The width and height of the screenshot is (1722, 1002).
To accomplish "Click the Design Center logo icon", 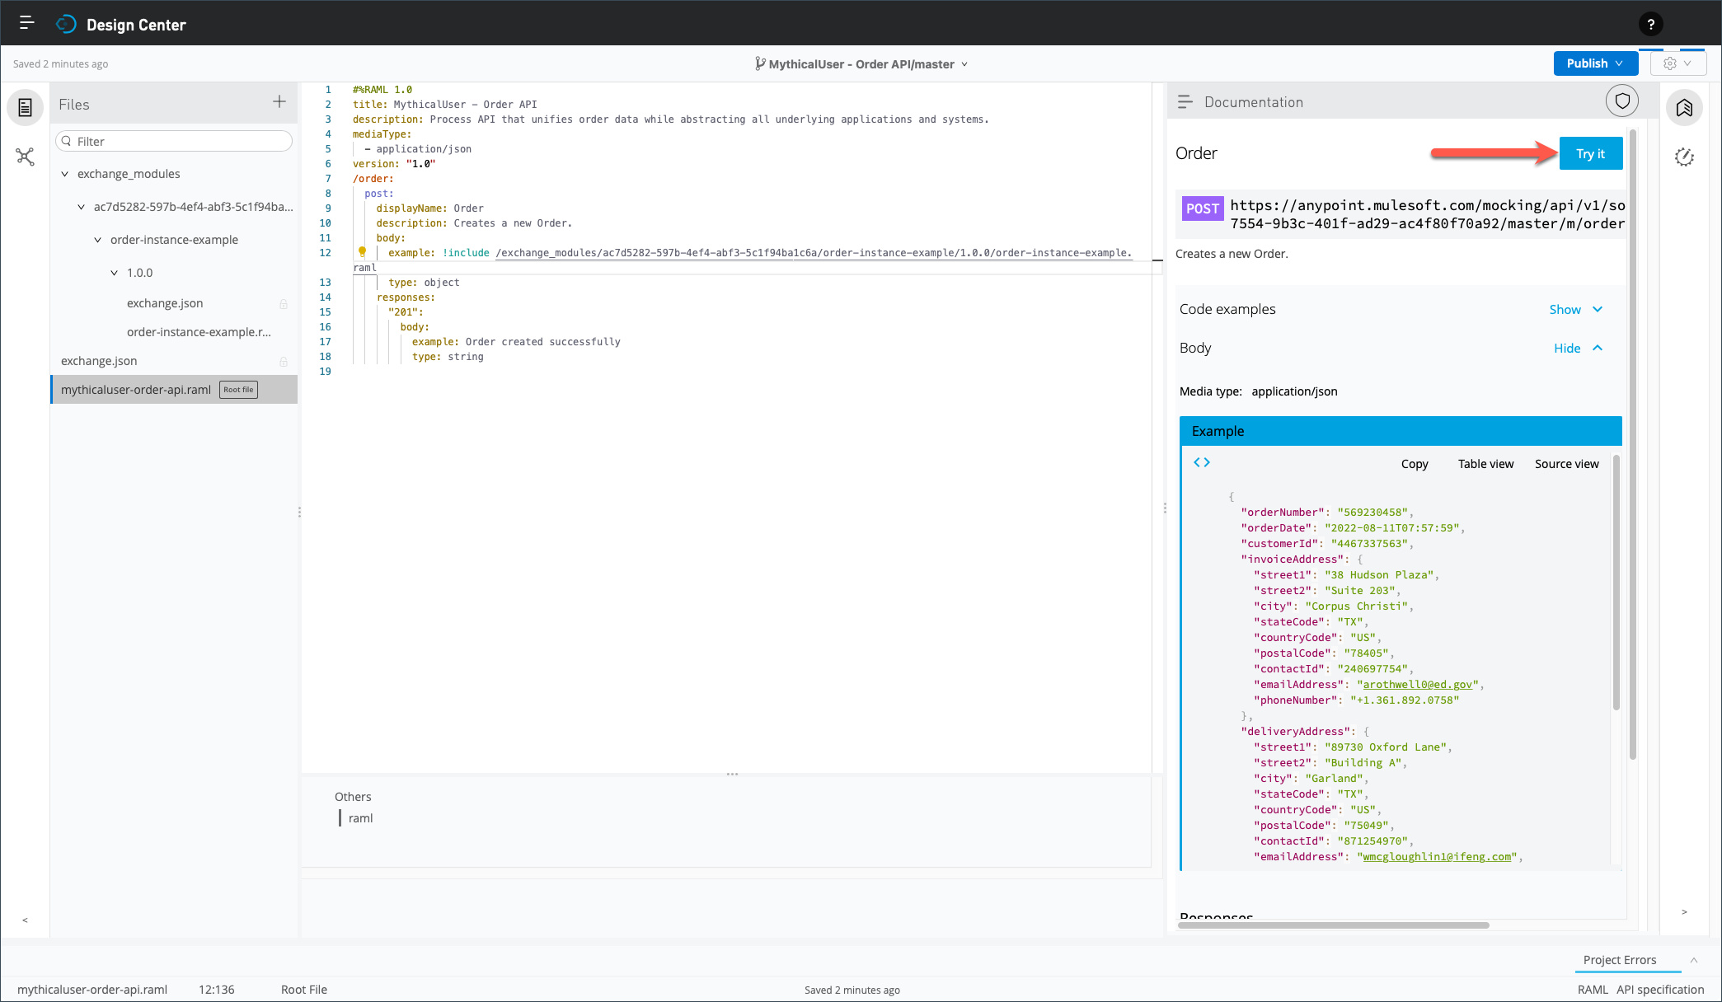I will [66, 25].
